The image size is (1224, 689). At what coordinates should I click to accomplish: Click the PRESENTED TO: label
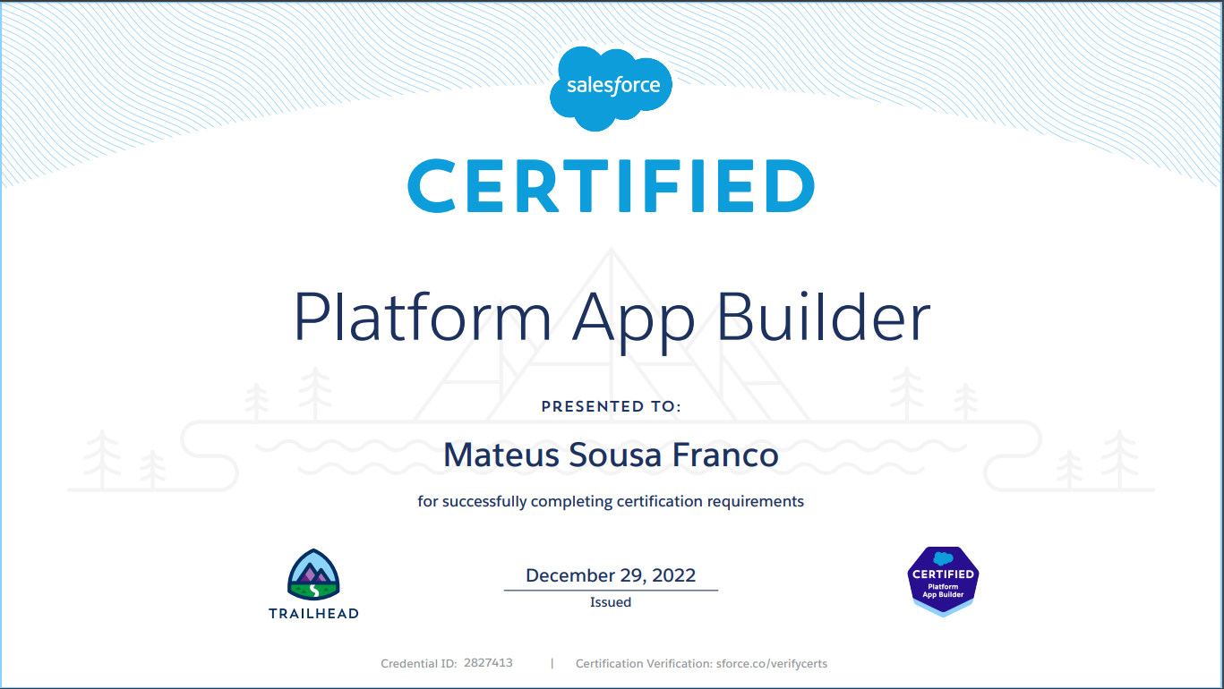pos(612,406)
